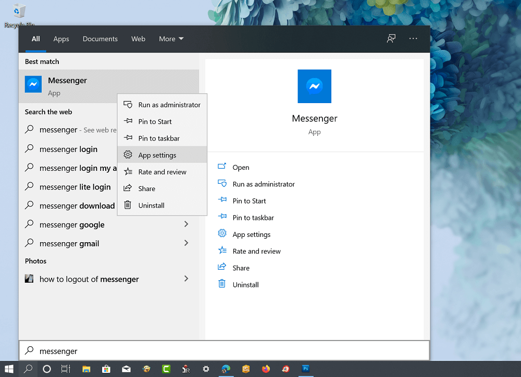
Task: Click Run as administrator in preview pane
Action: 264,184
